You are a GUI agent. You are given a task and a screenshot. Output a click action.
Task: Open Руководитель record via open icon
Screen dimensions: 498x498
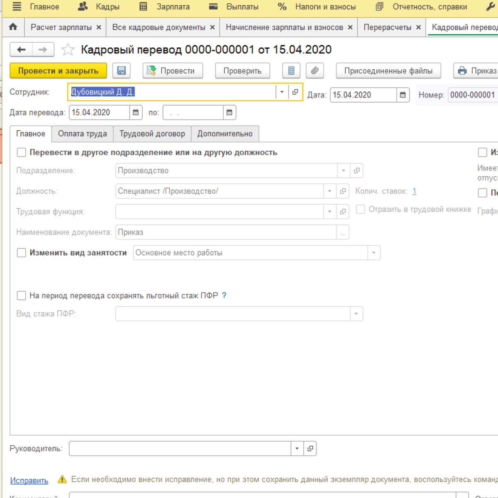[x=310, y=449]
